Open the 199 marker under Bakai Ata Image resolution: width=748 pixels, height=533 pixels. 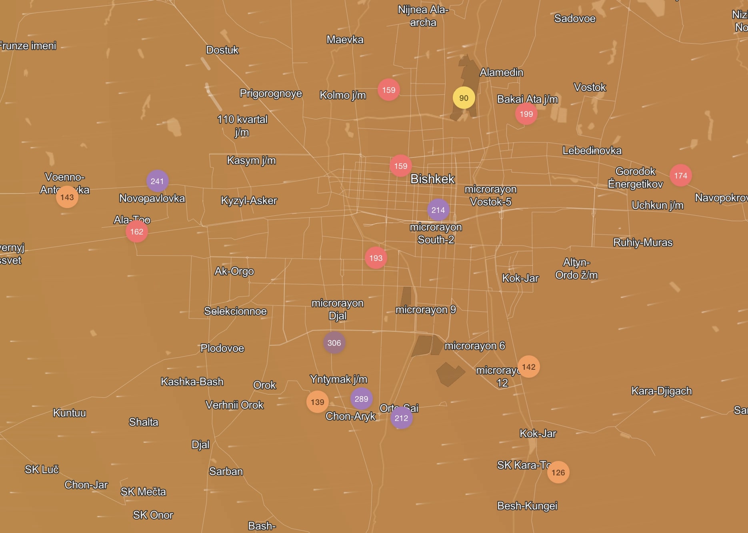click(x=526, y=114)
